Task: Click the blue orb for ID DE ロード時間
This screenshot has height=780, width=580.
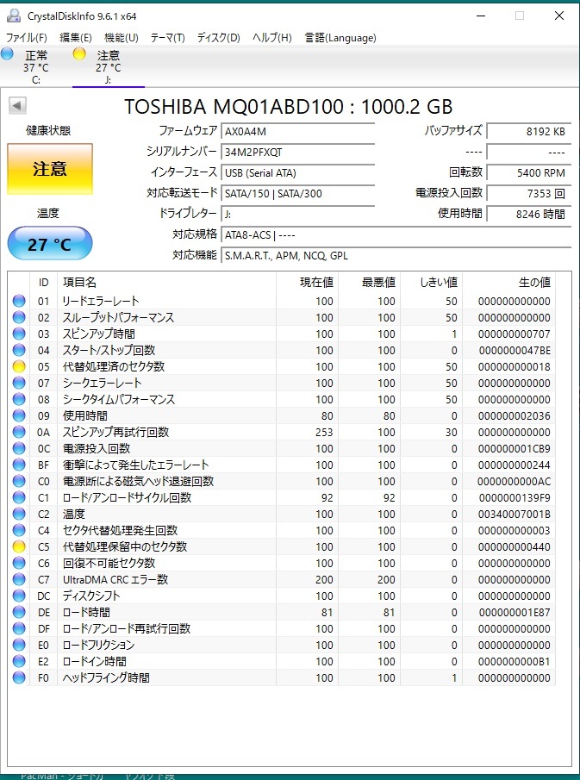Action: [x=19, y=612]
